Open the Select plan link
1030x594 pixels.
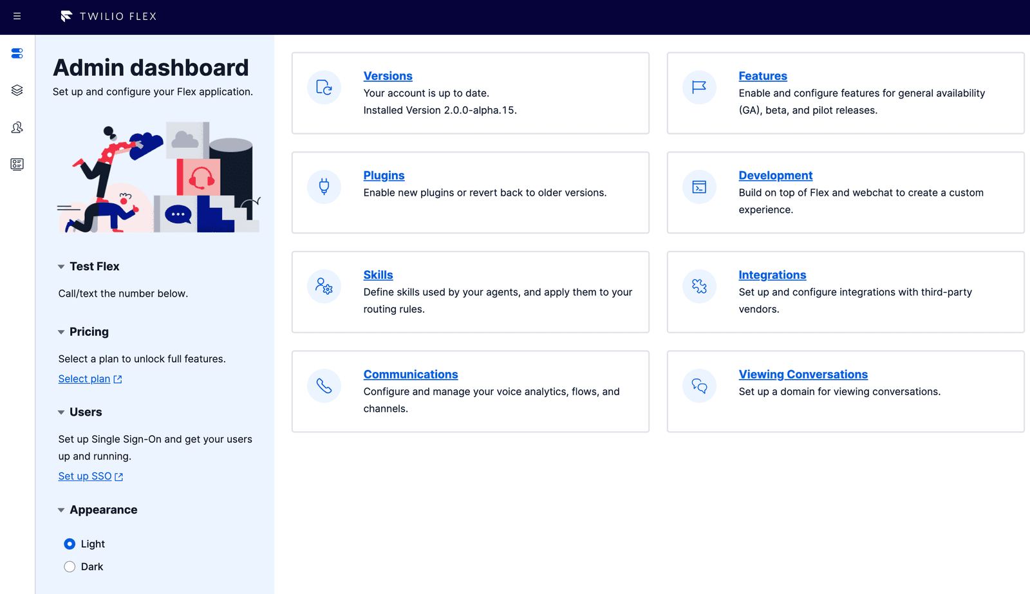pos(84,378)
